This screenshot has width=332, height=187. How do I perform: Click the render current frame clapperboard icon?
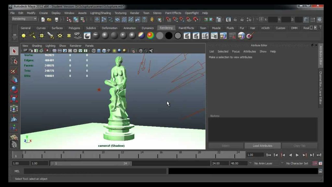tap(187, 36)
